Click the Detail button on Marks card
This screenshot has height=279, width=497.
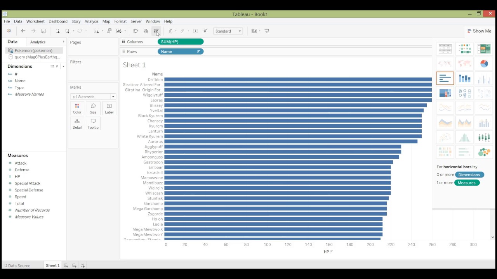click(x=77, y=124)
